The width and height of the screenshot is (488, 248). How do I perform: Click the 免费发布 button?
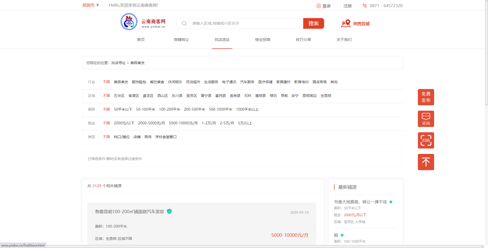426,97
